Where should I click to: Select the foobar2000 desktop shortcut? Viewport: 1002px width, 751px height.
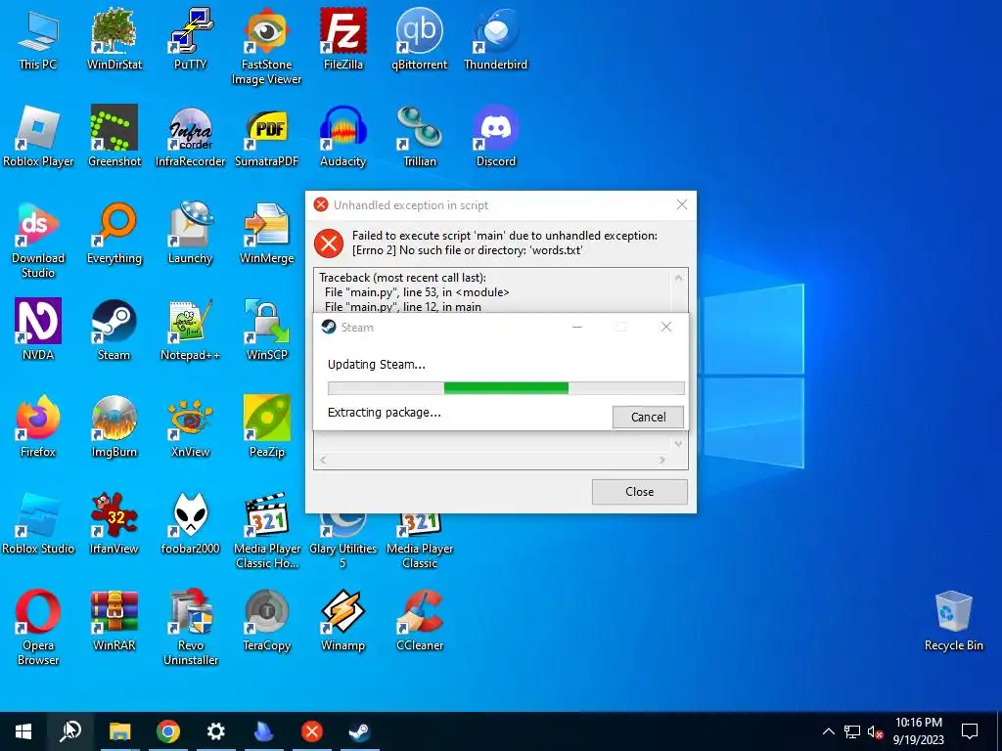coord(191,524)
